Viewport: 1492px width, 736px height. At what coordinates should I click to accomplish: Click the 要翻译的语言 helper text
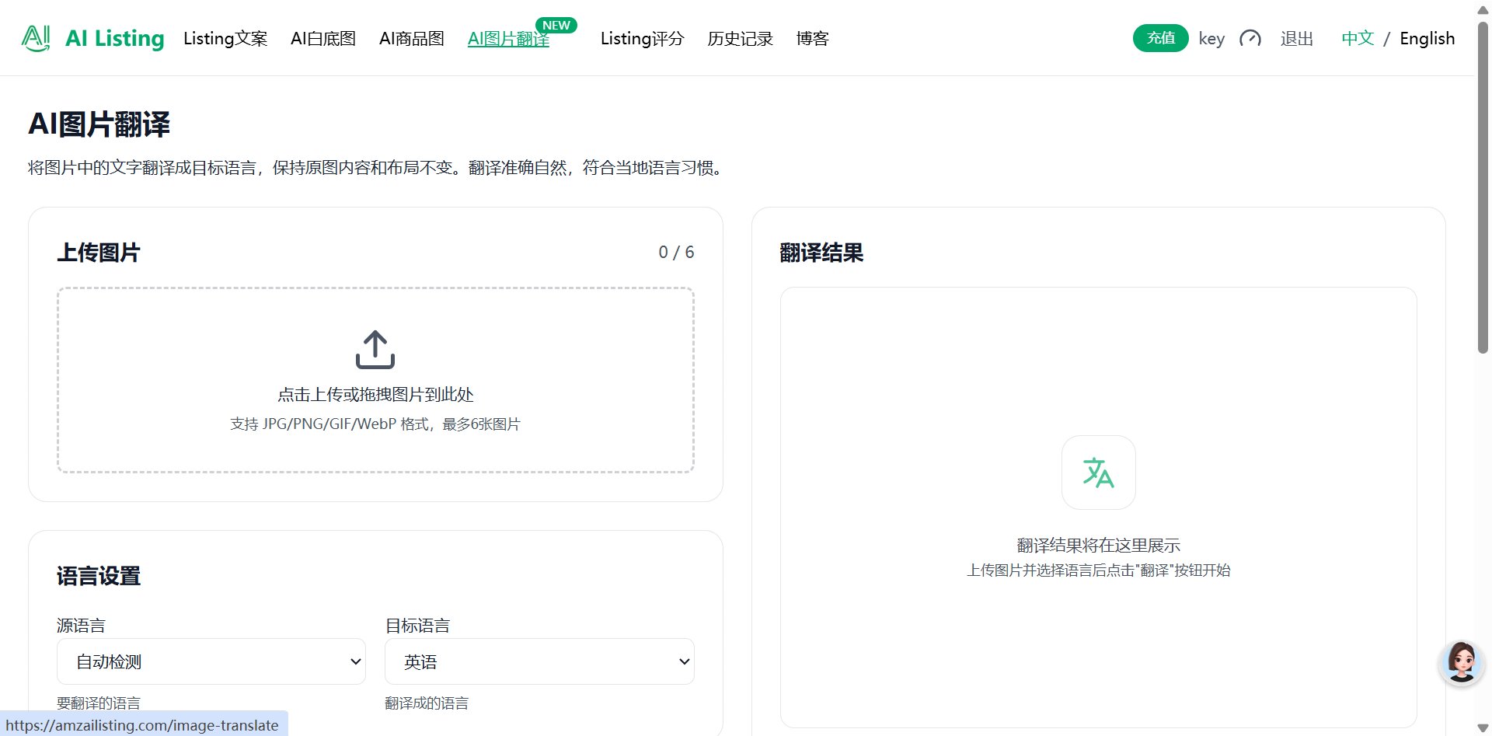tap(99, 703)
